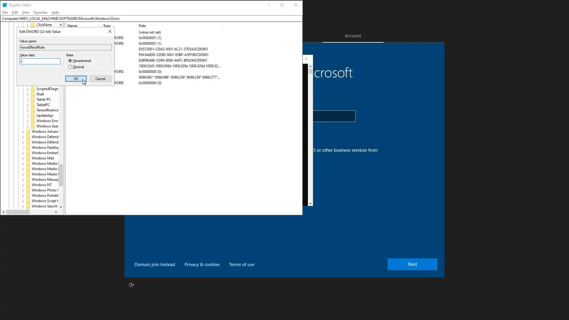Open the Edit menu

click(15, 12)
